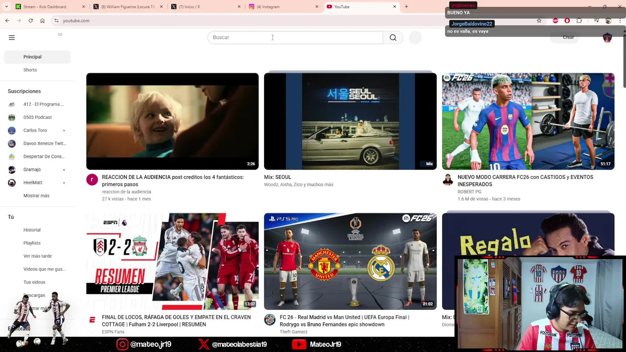This screenshot has width=626, height=352.
Task: Click the Gramajo channel avatar
Action: (12, 170)
